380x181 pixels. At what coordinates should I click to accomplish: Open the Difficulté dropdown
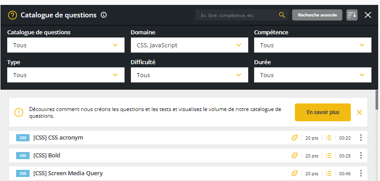click(189, 75)
